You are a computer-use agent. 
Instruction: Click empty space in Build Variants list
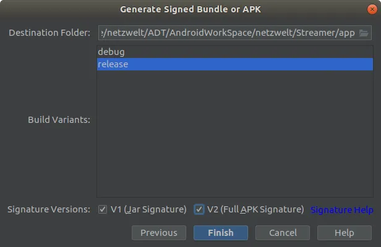tap(235, 136)
